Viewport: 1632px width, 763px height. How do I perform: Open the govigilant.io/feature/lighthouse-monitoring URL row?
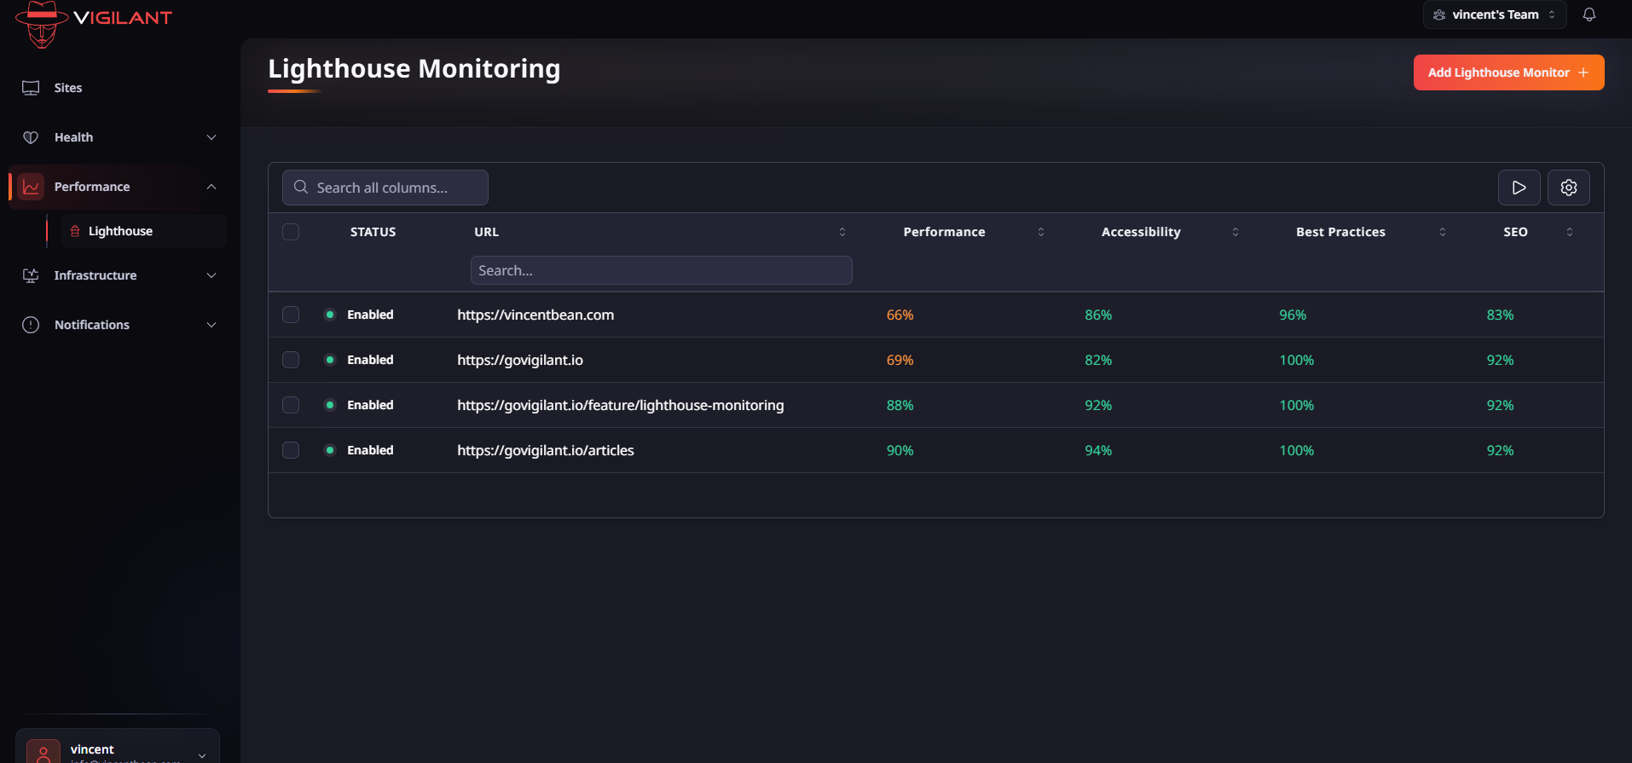click(620, 405)
